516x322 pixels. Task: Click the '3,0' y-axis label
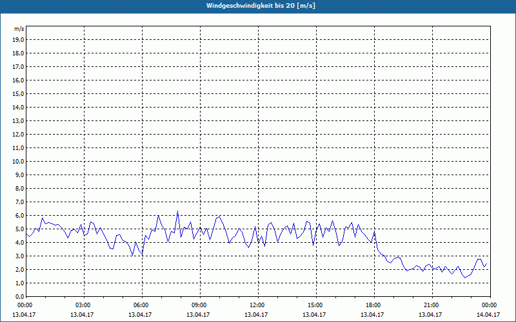[20, 256]
